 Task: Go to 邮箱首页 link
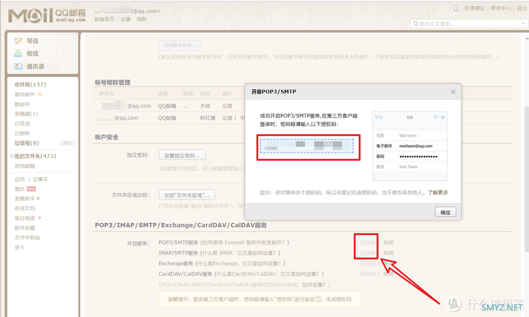point(105,19)
